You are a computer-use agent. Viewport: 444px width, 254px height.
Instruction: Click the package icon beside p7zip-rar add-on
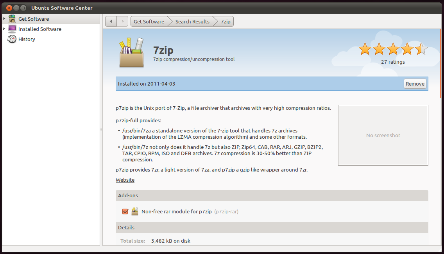(134, 211)
